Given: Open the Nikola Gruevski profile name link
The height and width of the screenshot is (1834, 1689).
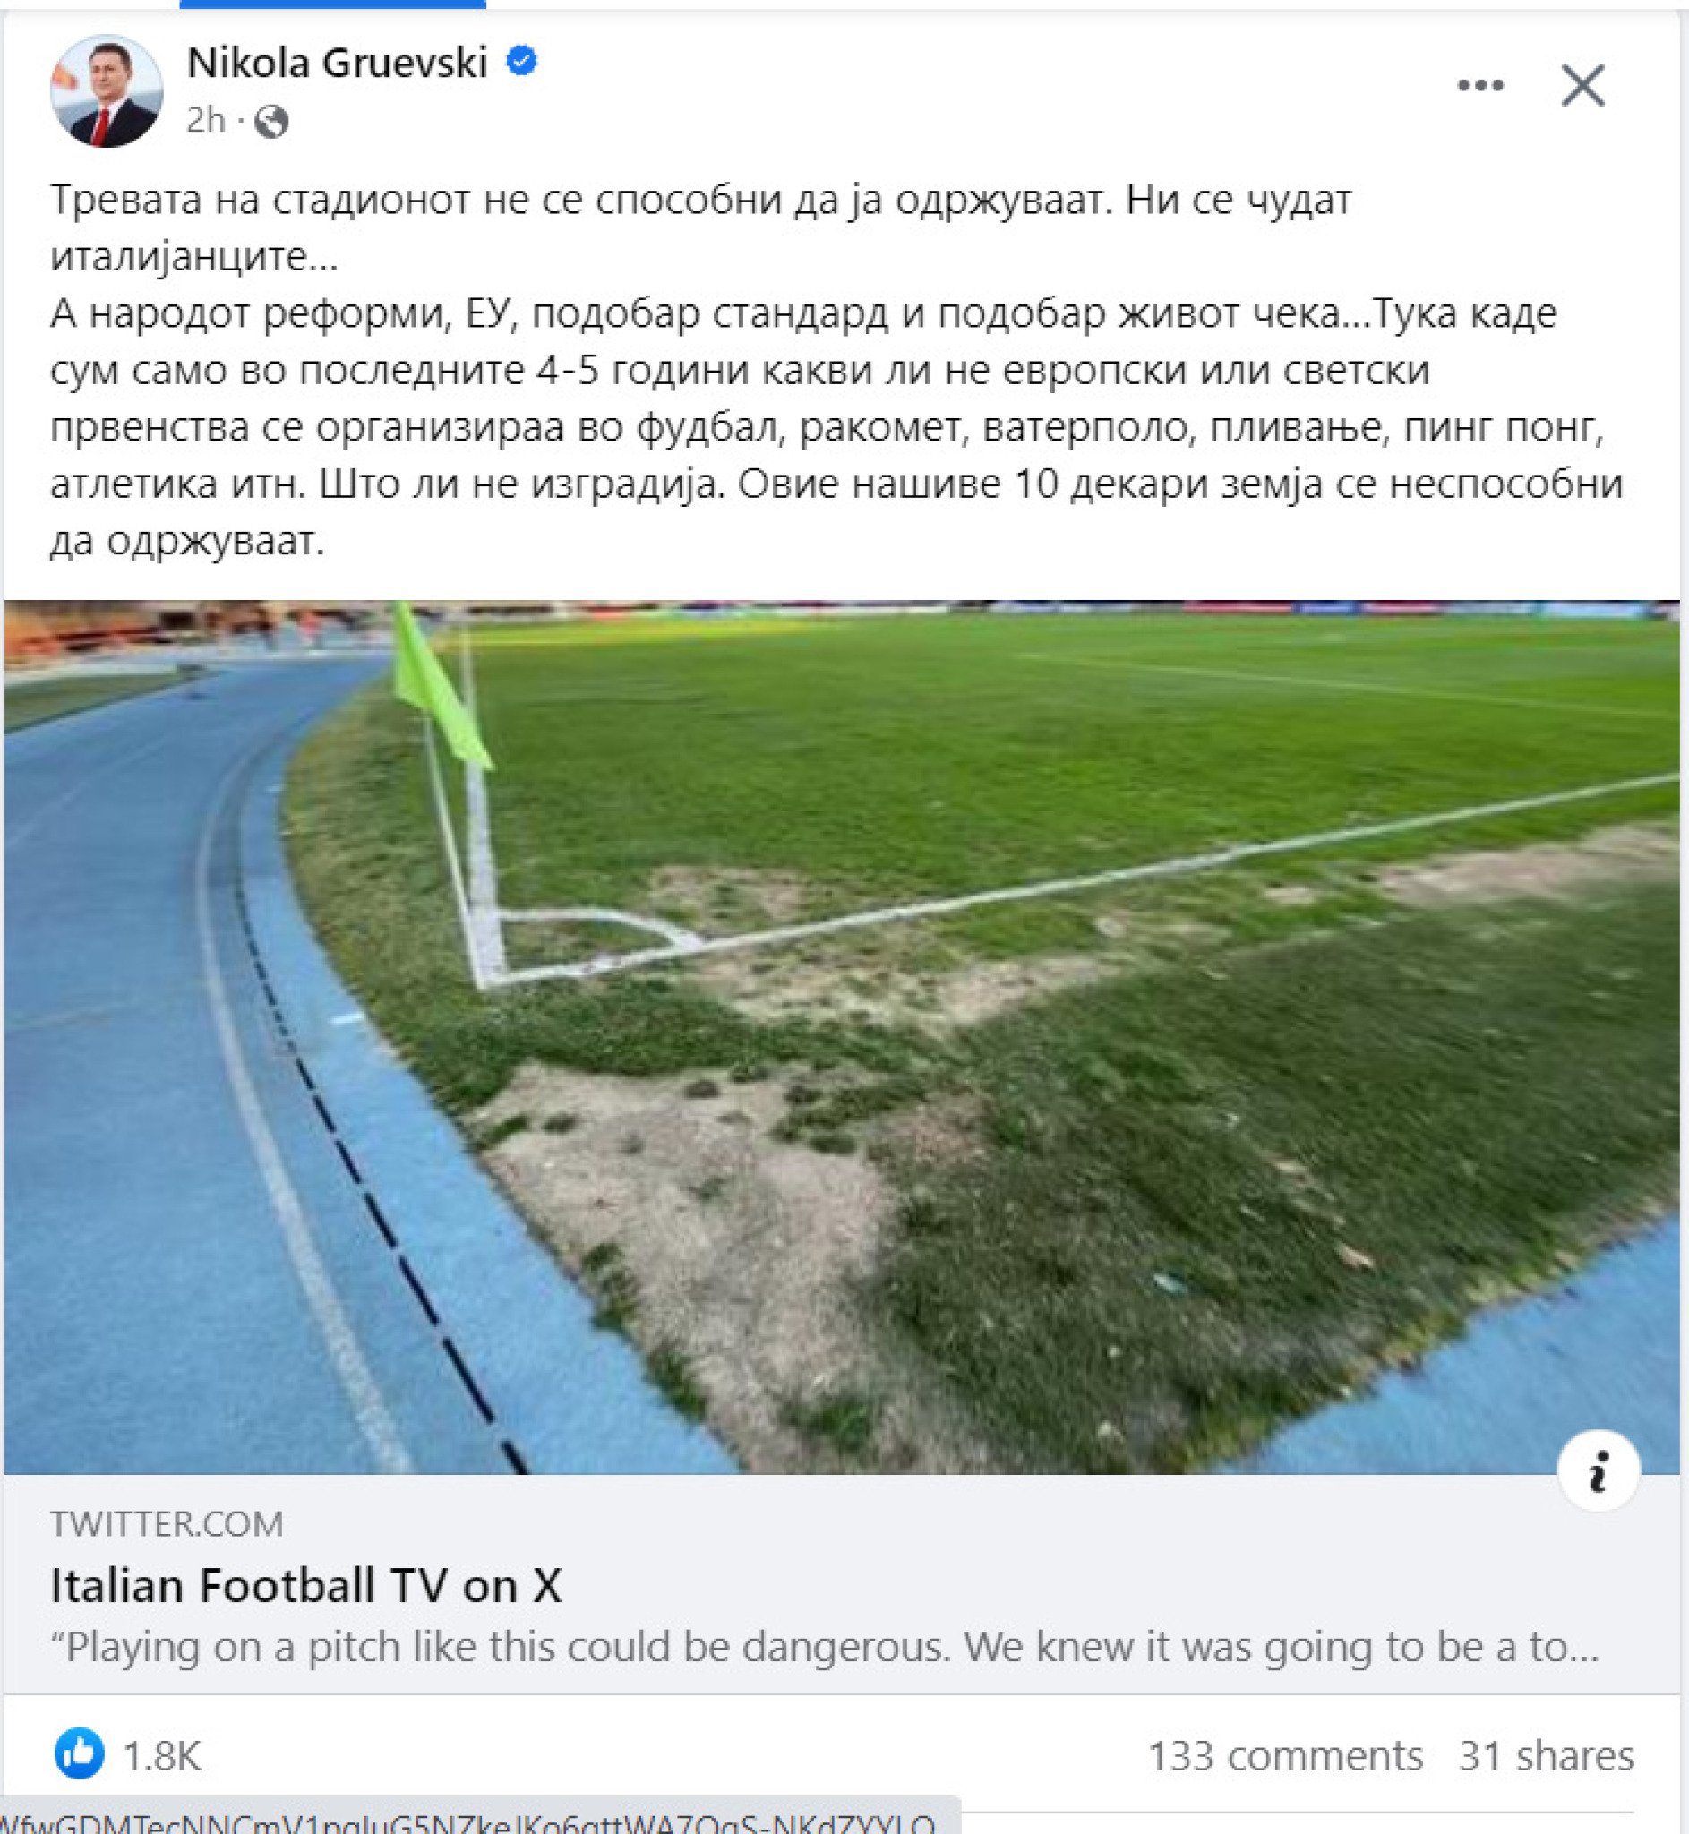Looking at the screenshot, I should [338, 62].
